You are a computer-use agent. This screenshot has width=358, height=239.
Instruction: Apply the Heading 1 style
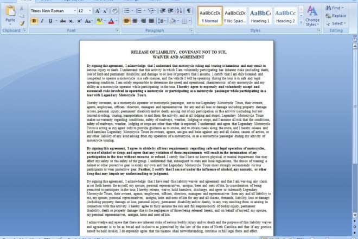[x=260, y=16]
